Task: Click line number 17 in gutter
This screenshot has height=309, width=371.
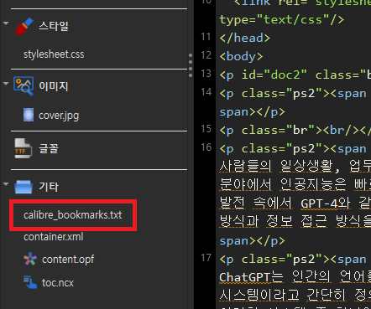Action: click(206, 258)
